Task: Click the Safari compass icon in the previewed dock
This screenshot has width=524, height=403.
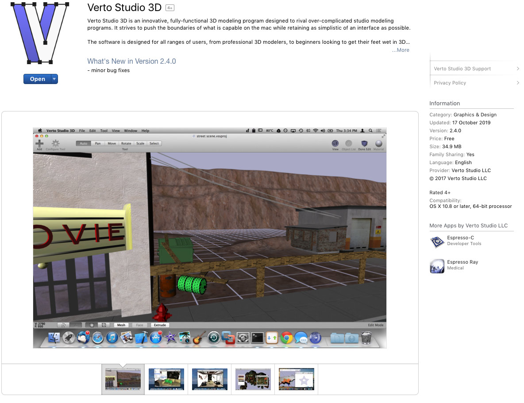Action: pyautogui.click(x=97, y=338)
